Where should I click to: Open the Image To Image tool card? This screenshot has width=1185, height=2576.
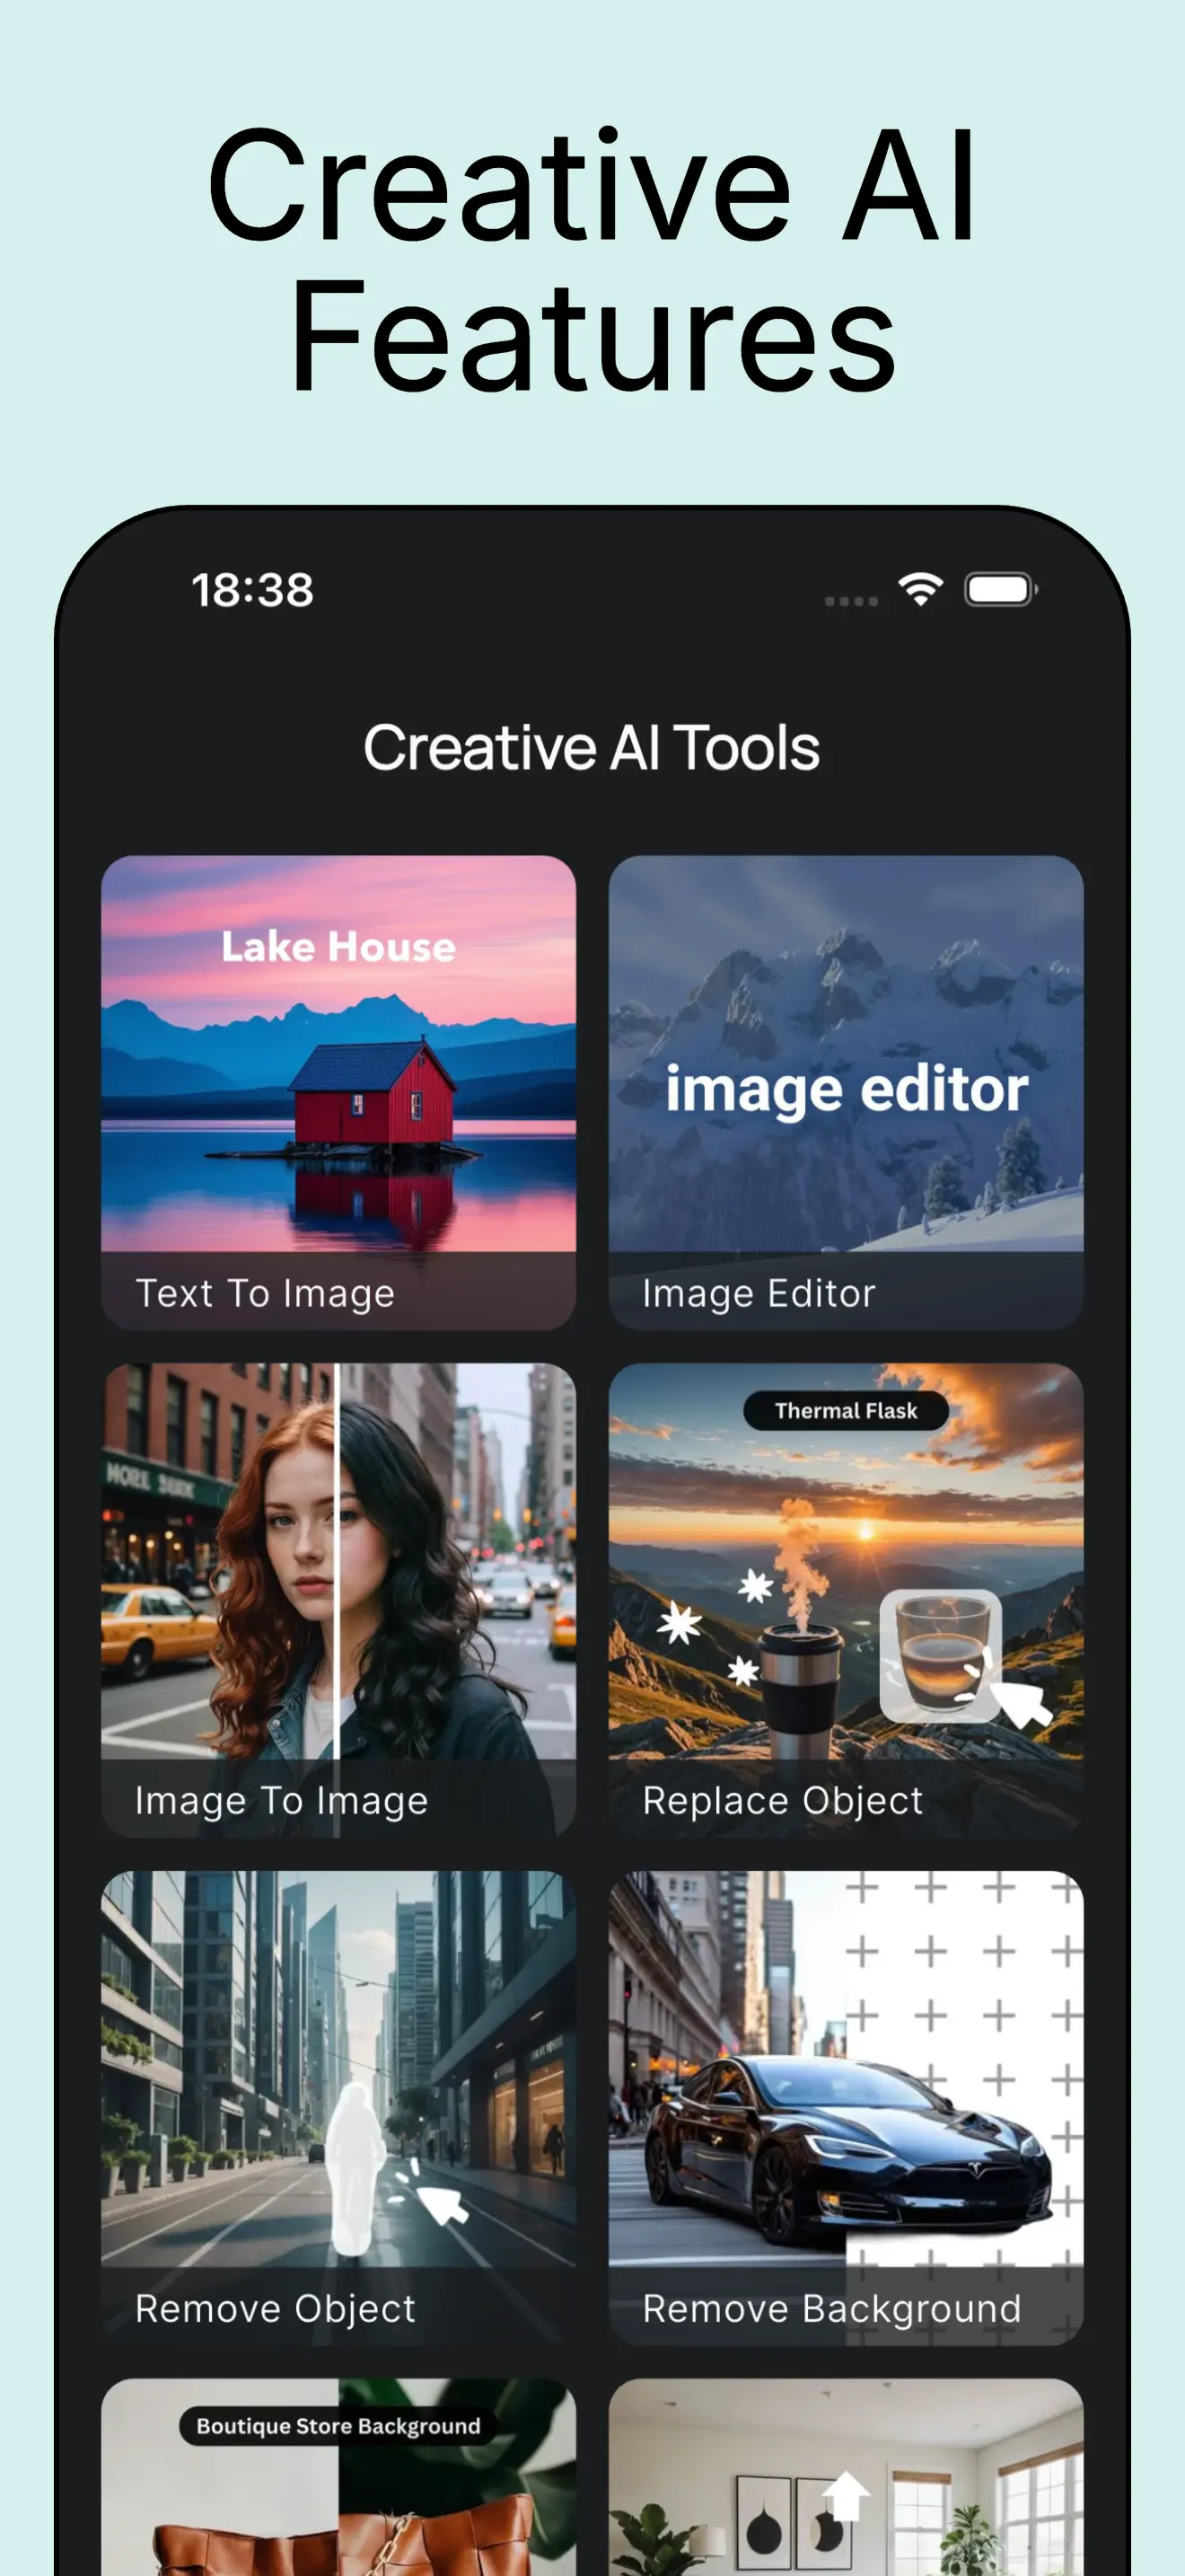click(x=338, y=1600)
